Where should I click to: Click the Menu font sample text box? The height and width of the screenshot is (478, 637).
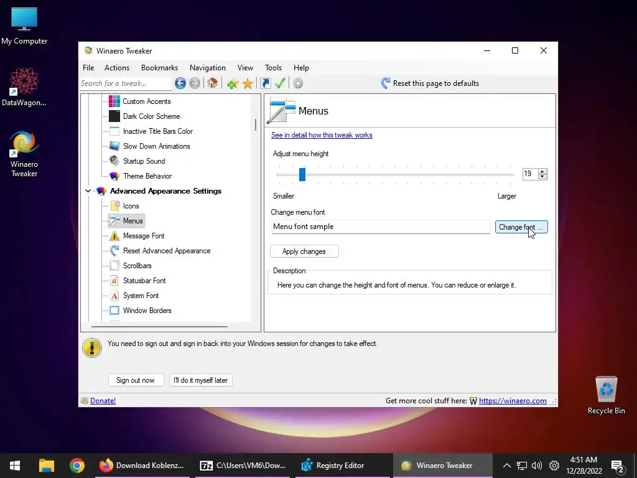coord(381,227)
